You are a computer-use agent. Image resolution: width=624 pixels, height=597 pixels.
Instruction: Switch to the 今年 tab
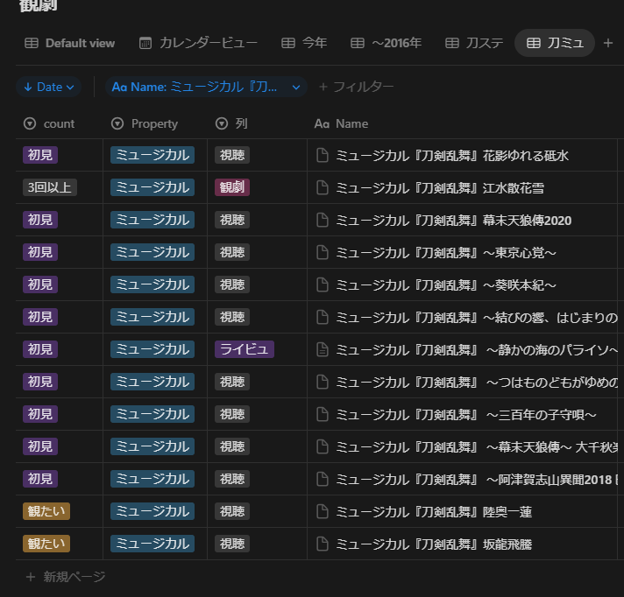coord(304,43)
